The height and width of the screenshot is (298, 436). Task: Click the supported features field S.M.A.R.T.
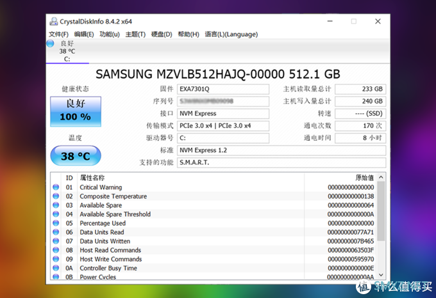point(281,162)
